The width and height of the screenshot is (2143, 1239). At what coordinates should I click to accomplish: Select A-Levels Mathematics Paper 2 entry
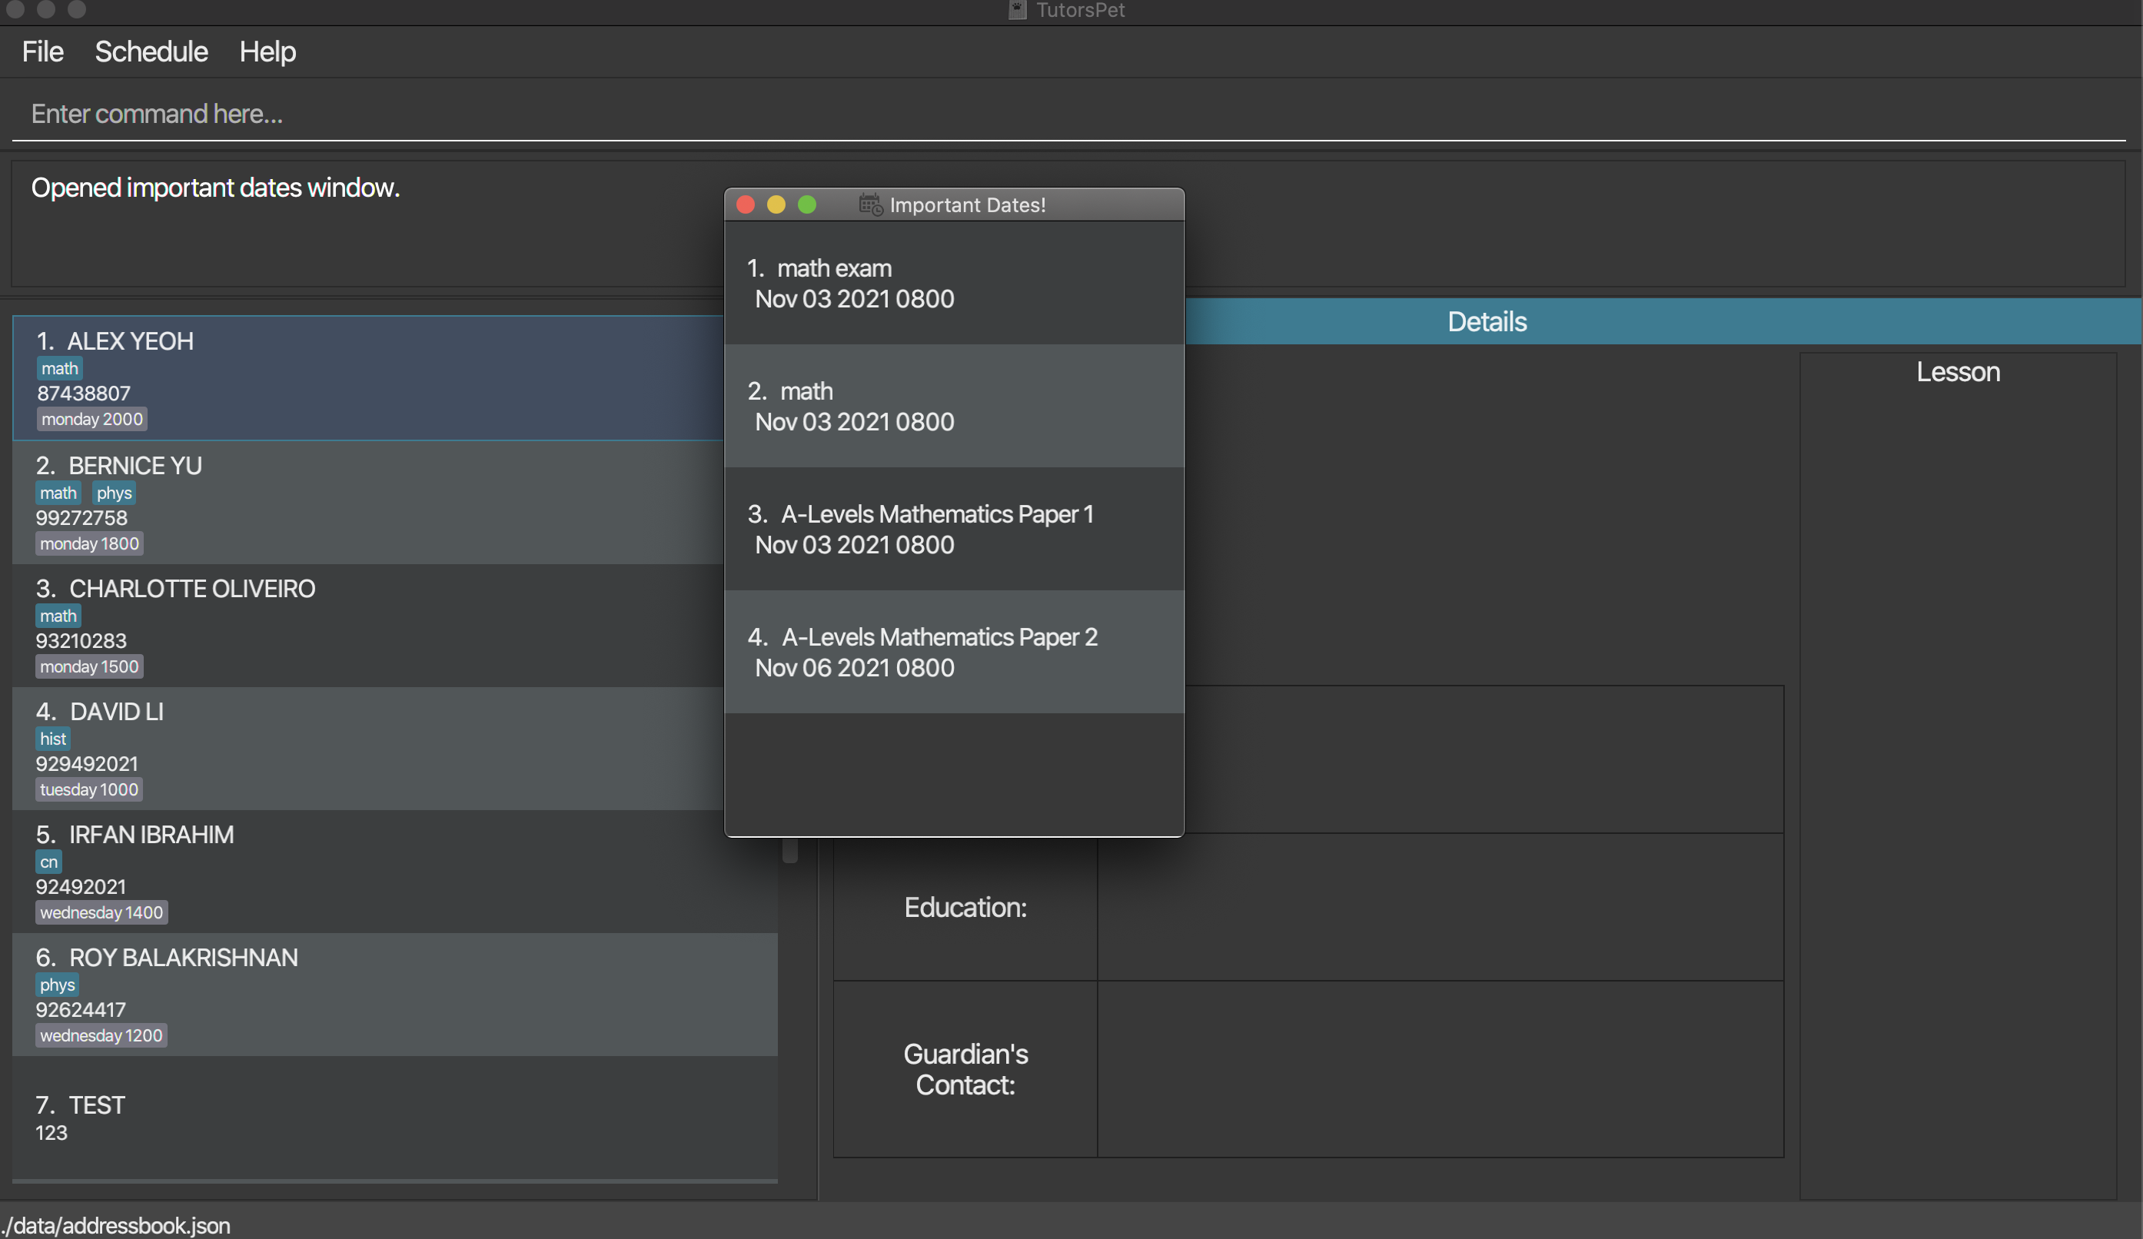952,653
